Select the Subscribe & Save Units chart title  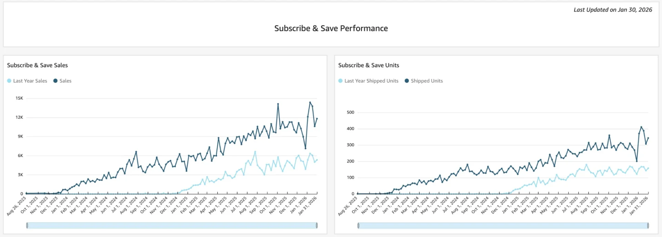[369, 65]
